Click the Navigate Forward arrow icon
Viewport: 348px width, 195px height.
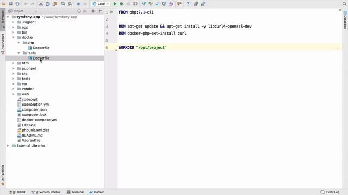click(x=85, y=4)
